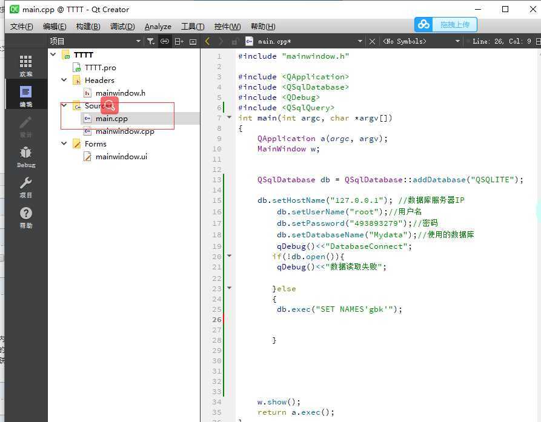Click the file lock icon in toolbar
Image resolution: width=541 pixels, height=422 pixels.
235,41
